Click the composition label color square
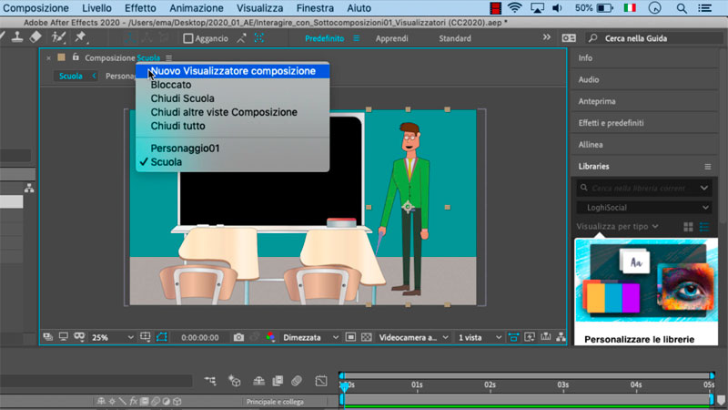The height and width of the screenshot is (410, 728). pyautogui.click(x=61, y=57)
